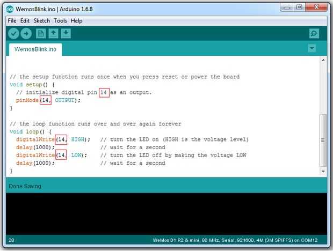Open the Sketch menu
The image size is (333, 251).
point(42,21)
